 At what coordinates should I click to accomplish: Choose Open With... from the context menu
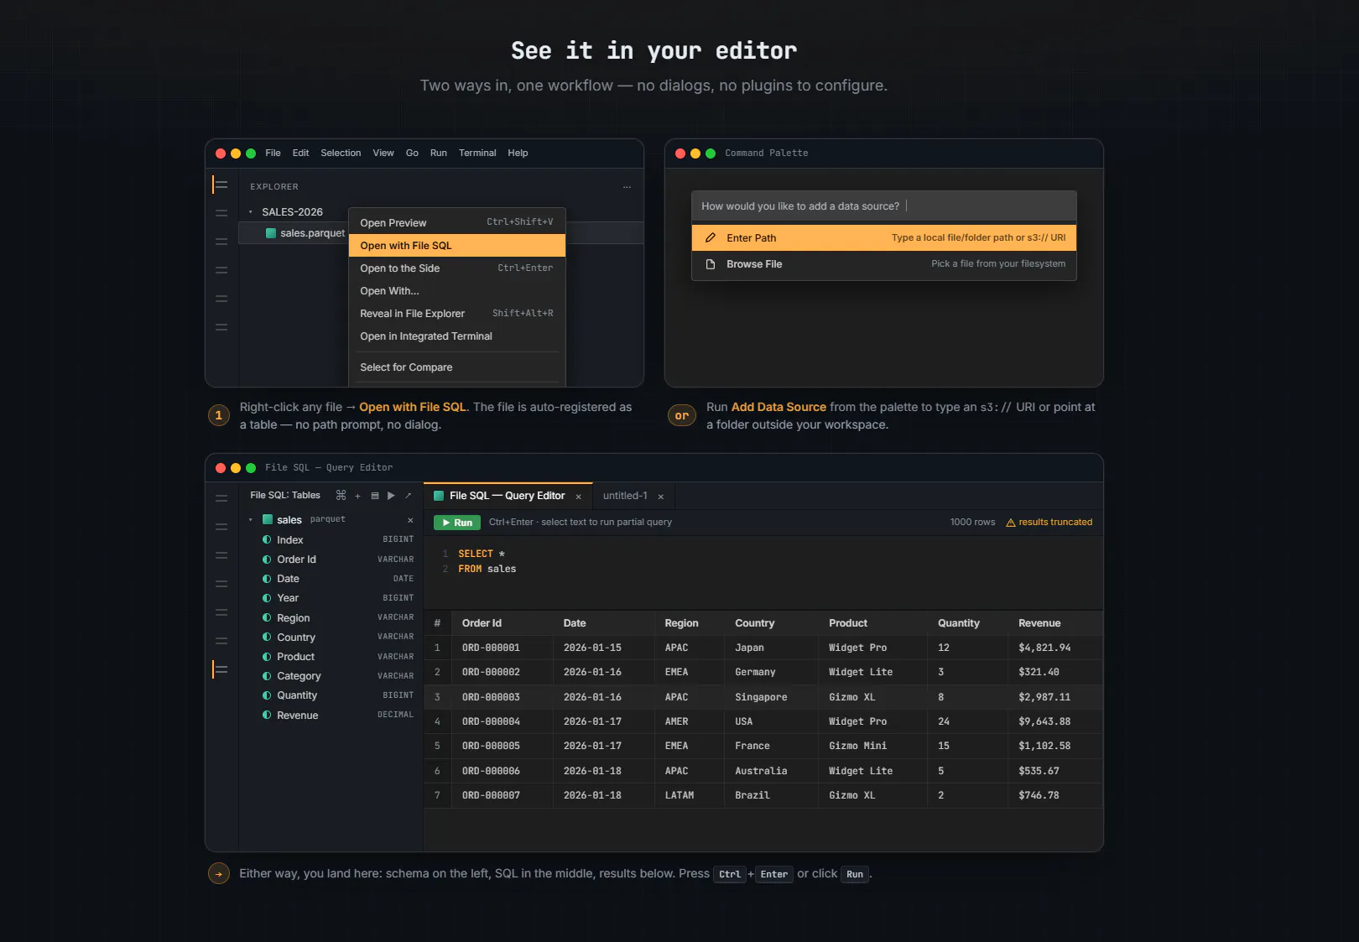457,291
